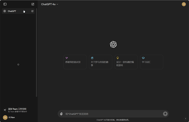The image size is (189, 122).
Task: Click the pen icon on the interviewer card
Action: pos(67,58)
